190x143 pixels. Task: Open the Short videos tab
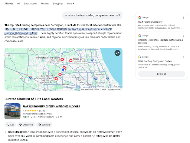[x=30, y=4]
